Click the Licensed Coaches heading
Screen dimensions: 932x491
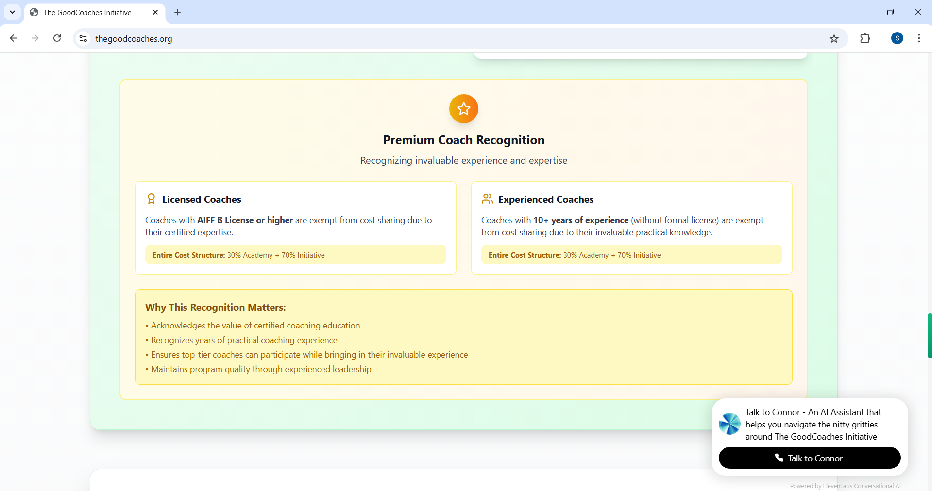[202, 199]
